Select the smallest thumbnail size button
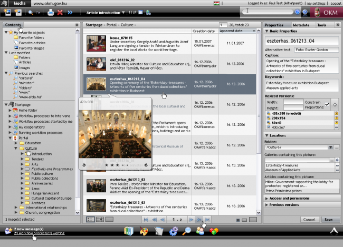The image size is (343, 247). (238, 220)
